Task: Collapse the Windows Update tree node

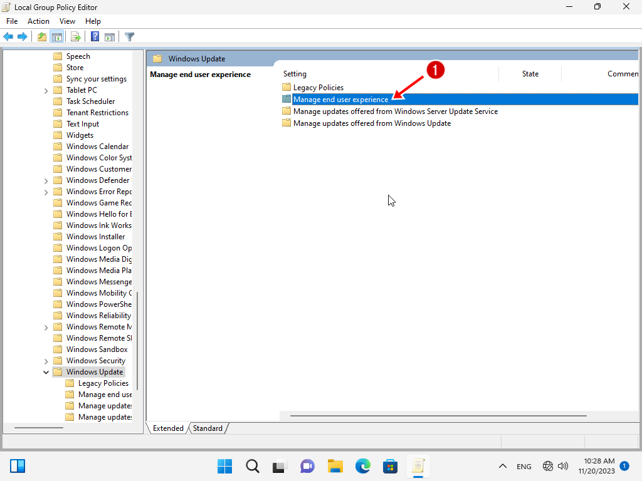Action: (x=46, y=372)
